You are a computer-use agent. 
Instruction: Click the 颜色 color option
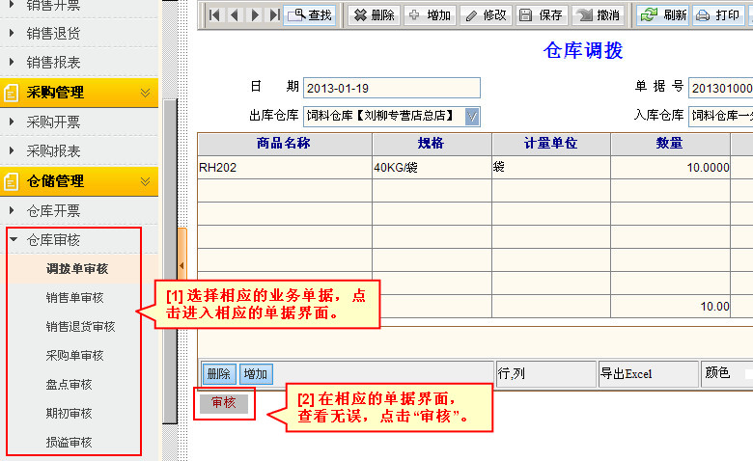click(717, 374)
